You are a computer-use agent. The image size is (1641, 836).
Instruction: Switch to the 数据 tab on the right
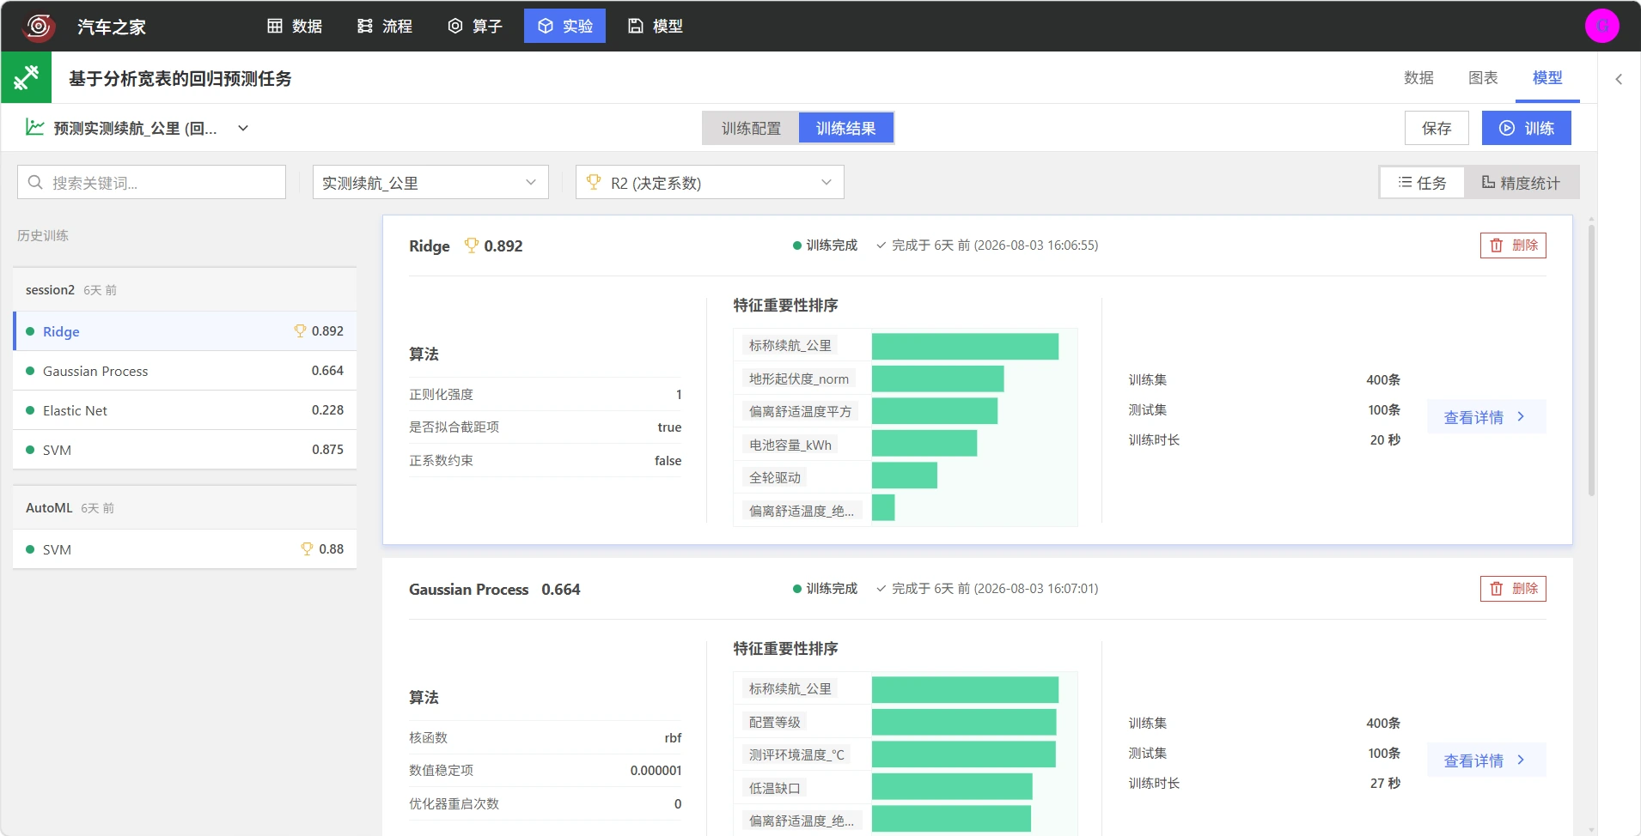point(1418,78)
